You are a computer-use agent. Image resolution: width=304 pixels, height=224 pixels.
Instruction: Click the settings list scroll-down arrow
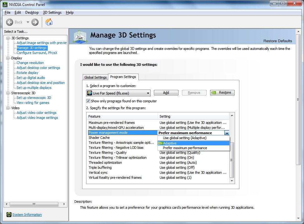tap(232, 181)
